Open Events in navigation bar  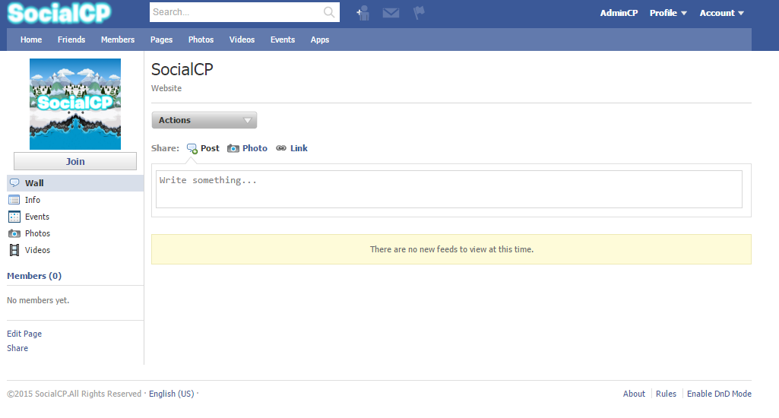point(283,40)
